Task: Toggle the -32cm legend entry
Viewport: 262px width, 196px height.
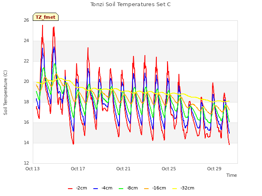Action: pyautogui.click(x=183, y=188)
